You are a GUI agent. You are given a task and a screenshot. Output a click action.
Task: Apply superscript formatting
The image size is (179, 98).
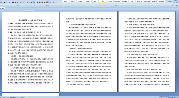click(18, 2)
